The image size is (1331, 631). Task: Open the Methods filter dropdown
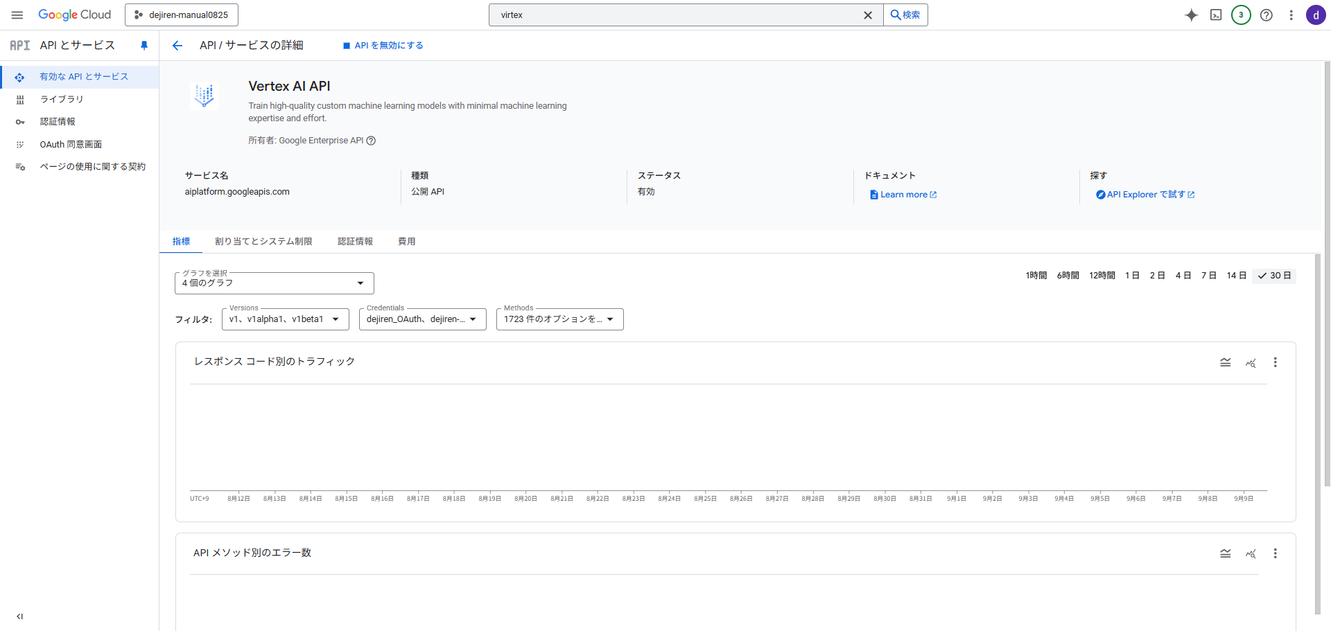[x=559, y=319]
